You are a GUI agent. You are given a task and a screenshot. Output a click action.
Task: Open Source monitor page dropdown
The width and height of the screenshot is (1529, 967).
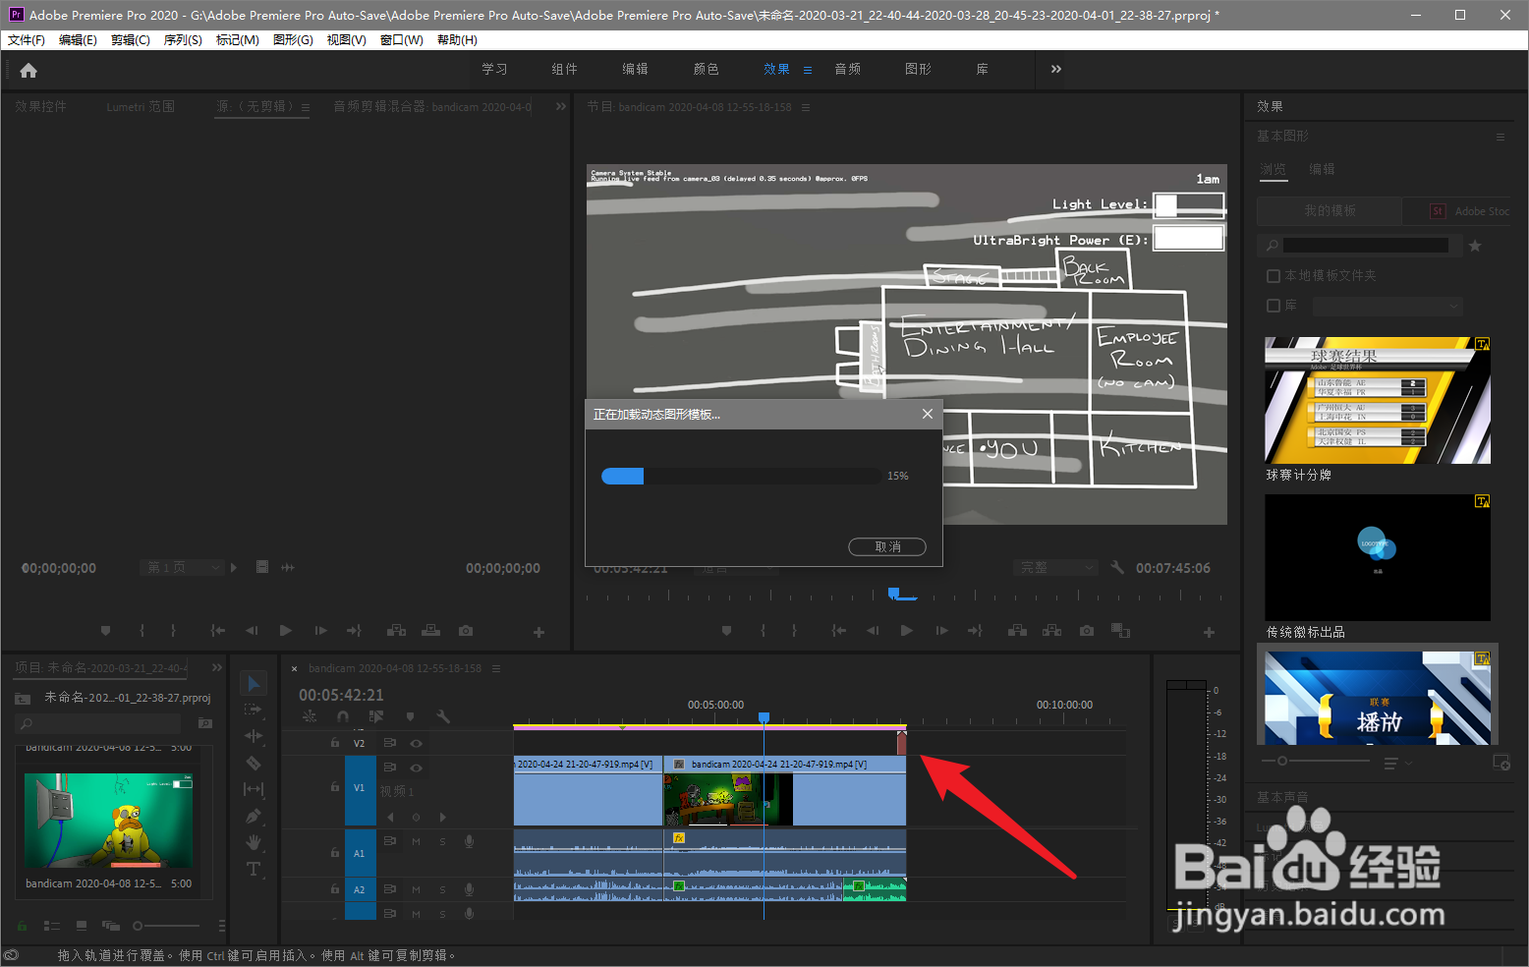click(x=182, y=568)
